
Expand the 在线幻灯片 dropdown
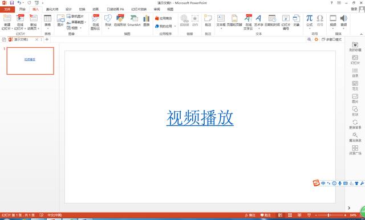[25, 28]
